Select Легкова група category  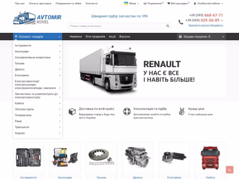pyautogui.click(x=24, y=109)
